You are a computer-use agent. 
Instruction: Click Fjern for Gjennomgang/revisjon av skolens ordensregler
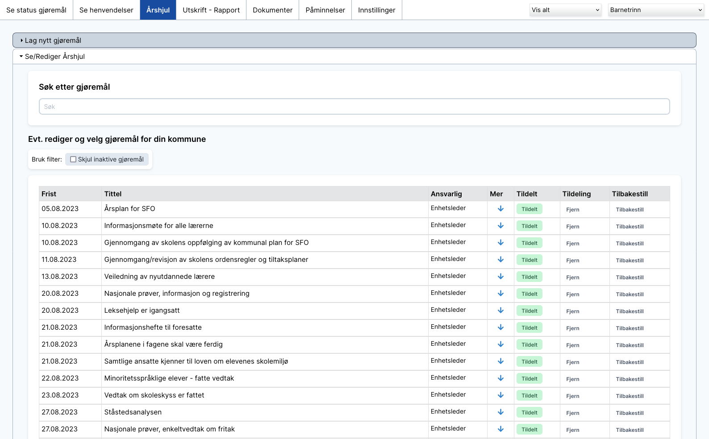click(x=572, y=261)
